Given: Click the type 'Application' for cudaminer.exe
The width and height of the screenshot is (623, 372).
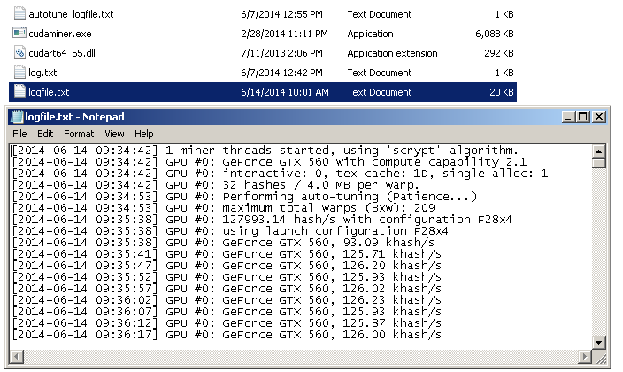Looking at the screenshot, I should click(370, 34).
